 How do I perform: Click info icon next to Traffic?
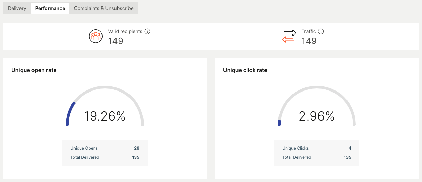tap(321, 31)
